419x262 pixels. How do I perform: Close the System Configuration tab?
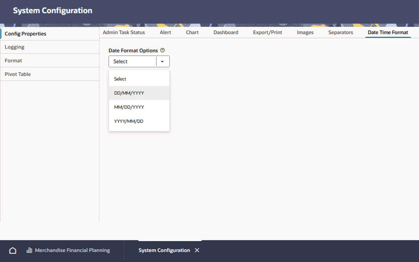pos(197,250)
